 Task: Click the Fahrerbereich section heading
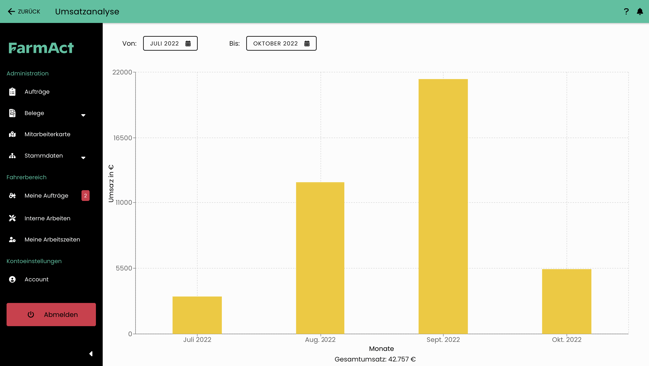27,177
